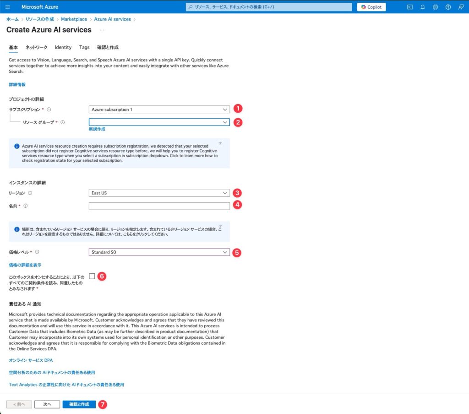
Task: Click the info icon next to リソース グループ
Action: tap(62, 122)
